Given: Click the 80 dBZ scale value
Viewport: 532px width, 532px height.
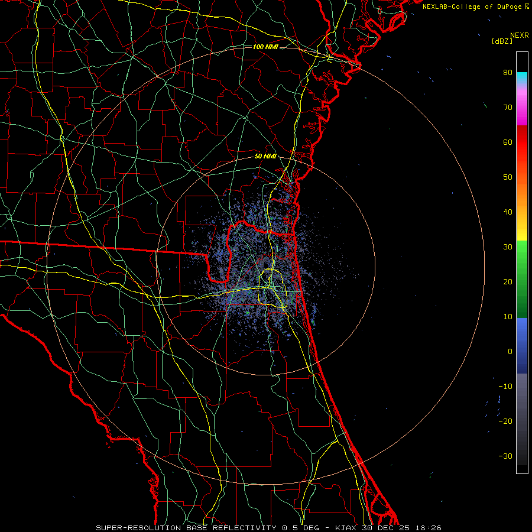Looking at the screenshot, I should [x=508, y=73].
